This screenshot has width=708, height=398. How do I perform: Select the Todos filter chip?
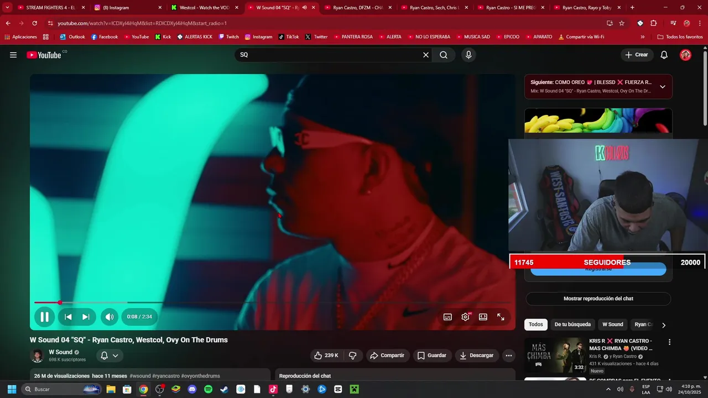coord(535,324)
